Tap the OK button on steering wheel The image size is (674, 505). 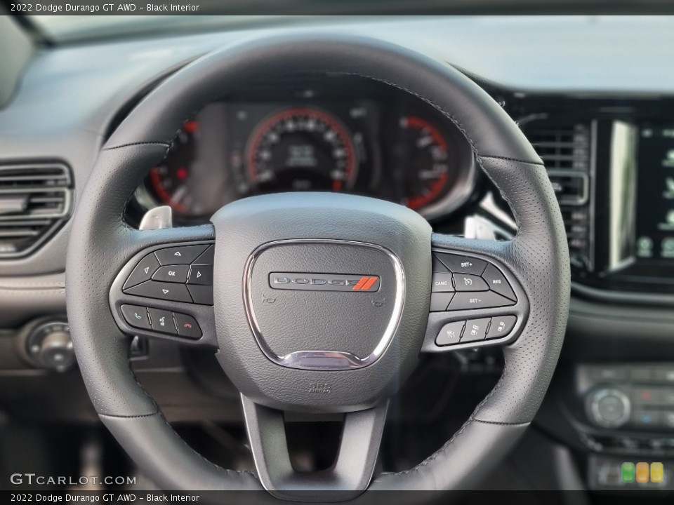(x=171, y=274)
